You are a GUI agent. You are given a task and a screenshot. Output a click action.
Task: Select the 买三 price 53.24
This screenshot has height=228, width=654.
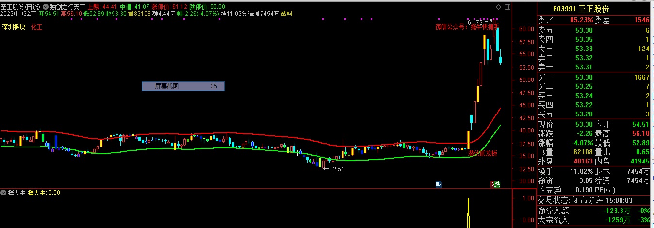(584, 96)
